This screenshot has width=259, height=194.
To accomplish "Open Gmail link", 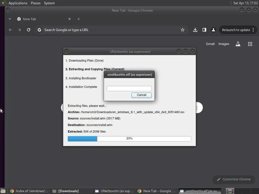I will pyautogui.click(x=210, y=44).
